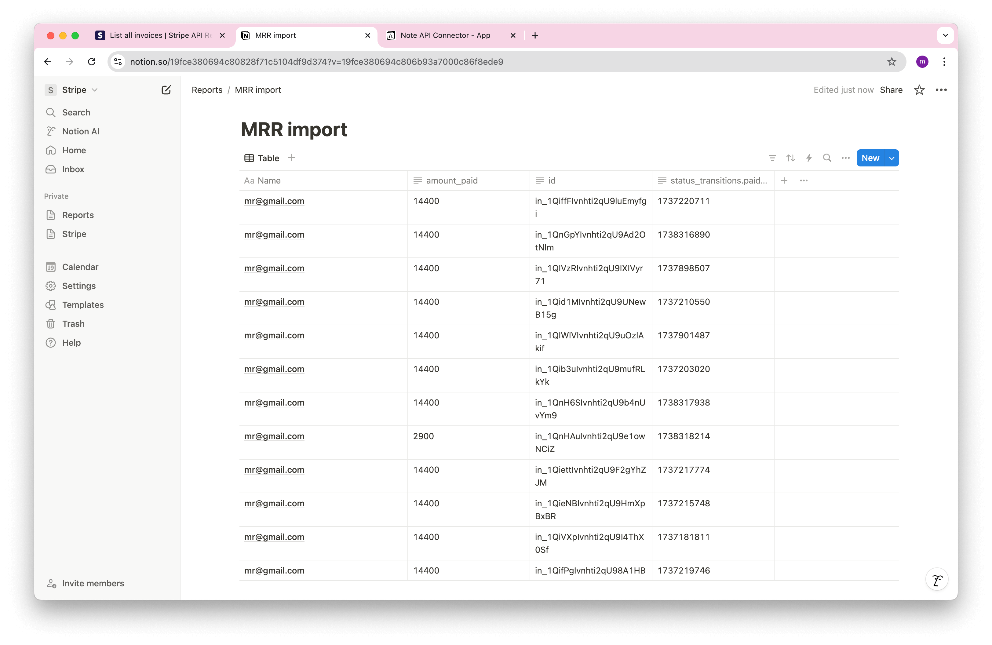Image resolution: width=992 pixels, height=645 pixels.
Task: Bookmark this page in browser
Action: coord(891,62)
